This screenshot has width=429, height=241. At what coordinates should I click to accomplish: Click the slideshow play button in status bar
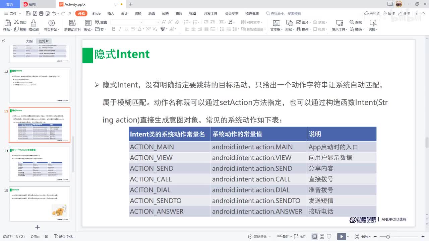coord(341,237)
